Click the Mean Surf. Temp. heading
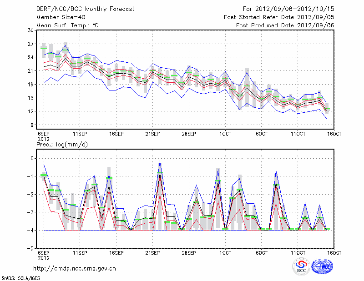This screenshot has width=364, height=281. [67, 25]
